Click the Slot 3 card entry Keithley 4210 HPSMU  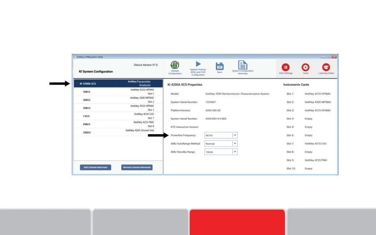pyautogui.click(x=318, y=111)
